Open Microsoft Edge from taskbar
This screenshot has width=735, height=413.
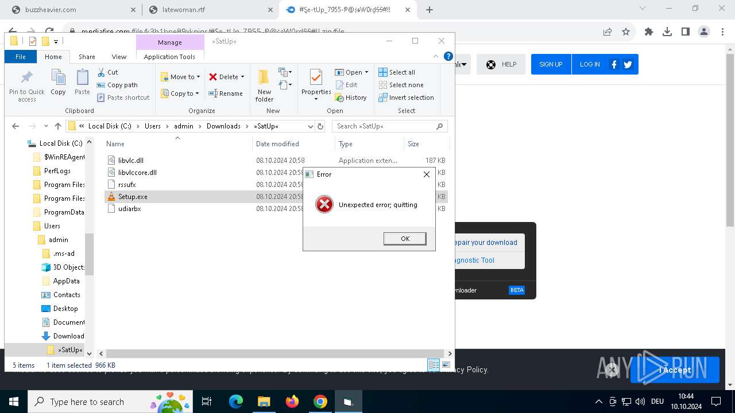click(236, 402)
